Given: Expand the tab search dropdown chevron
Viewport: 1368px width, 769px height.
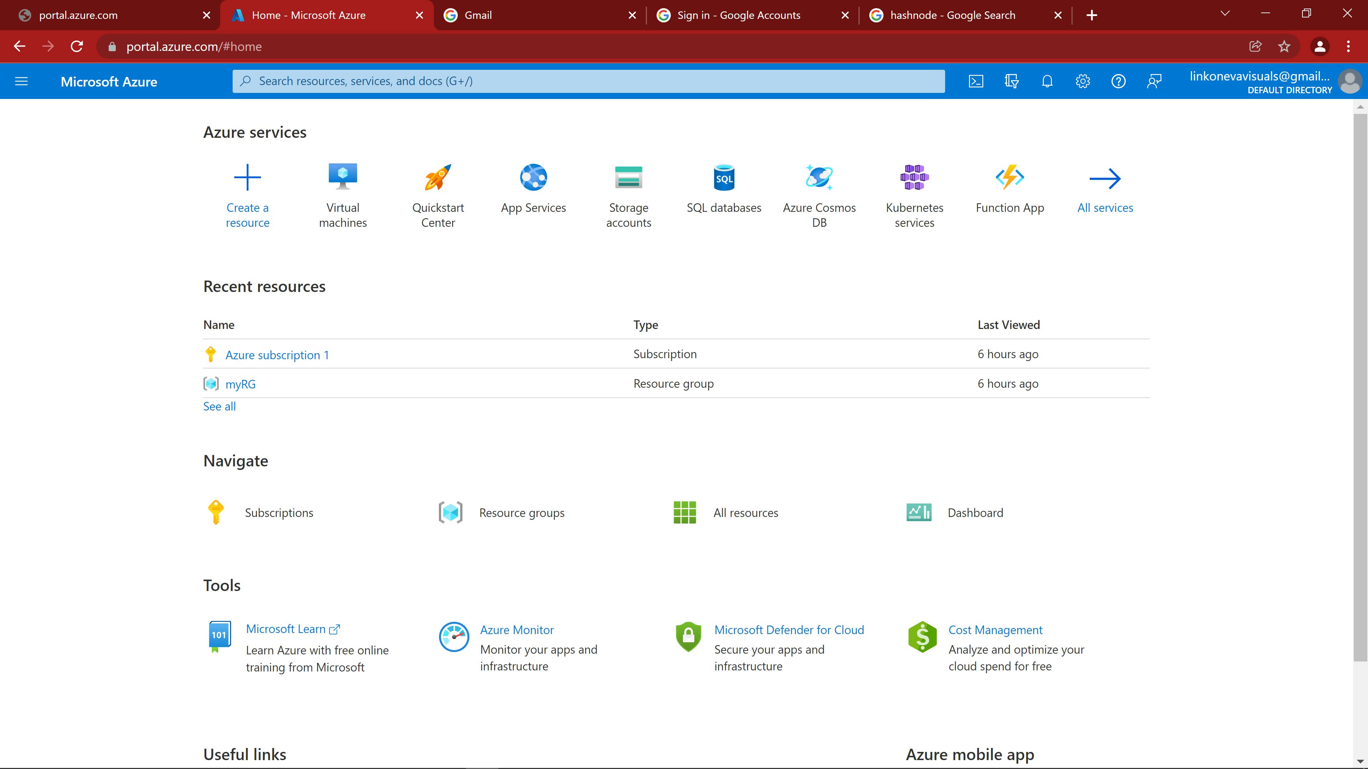Looking at the screenshot, I should pyautogui.click(x=1225, y=14).
